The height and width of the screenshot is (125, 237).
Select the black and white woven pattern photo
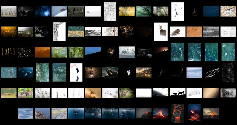click(211, 32)
